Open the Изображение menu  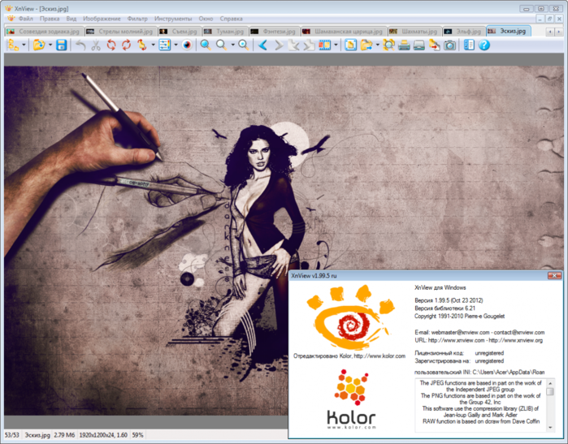click(102, 19)
